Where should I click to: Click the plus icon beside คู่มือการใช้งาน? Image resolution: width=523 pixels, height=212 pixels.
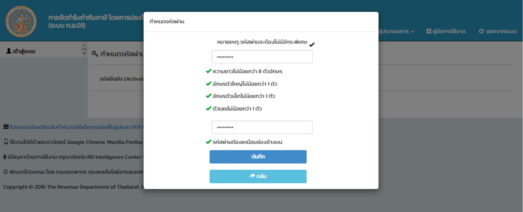[429, 31]
